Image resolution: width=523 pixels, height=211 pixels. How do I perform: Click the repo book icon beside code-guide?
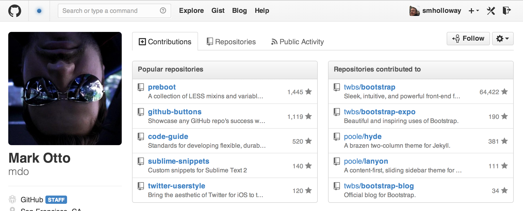point(141,137)
